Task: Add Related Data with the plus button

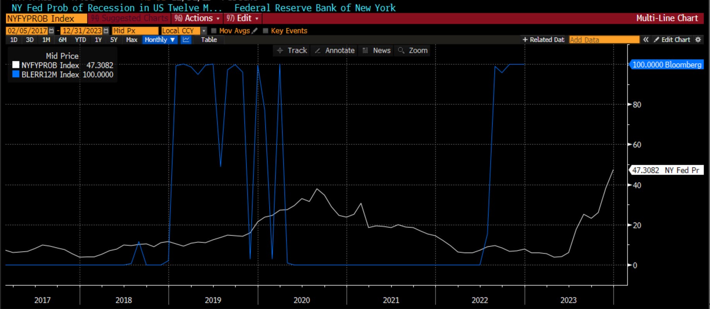Action: coord(543,39)
